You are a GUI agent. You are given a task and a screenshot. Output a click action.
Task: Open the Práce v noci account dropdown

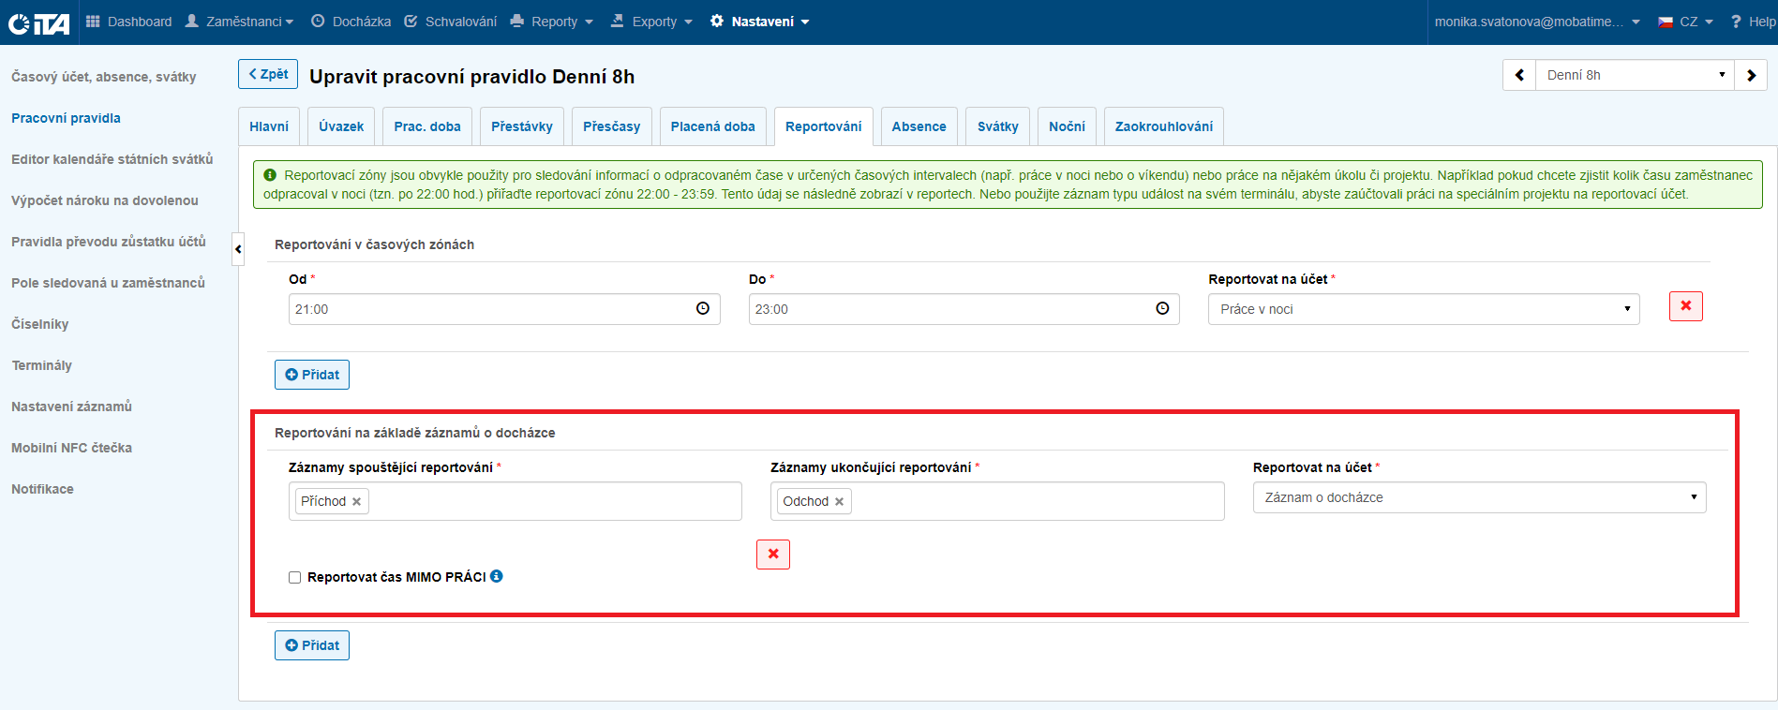click(1423, 309)
